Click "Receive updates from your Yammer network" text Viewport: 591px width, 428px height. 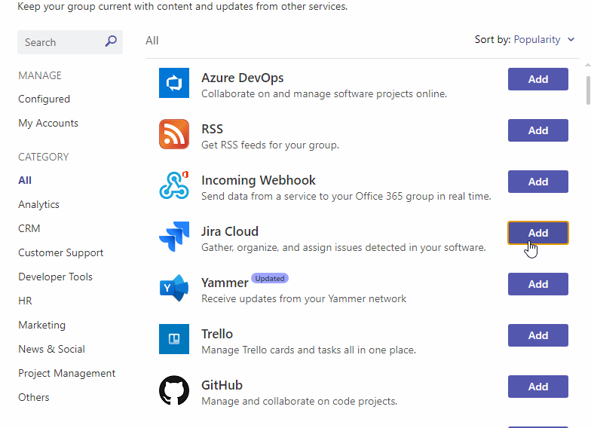click(x=304, y=298)
